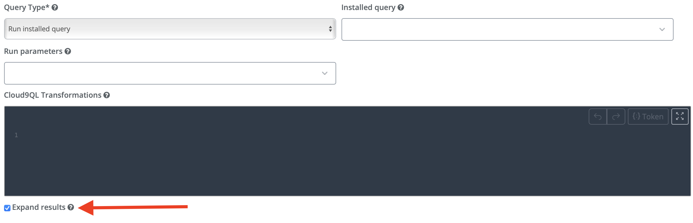Click the Expand results help icon
This screenshot has width=693, height=223.
click(71, 207)
